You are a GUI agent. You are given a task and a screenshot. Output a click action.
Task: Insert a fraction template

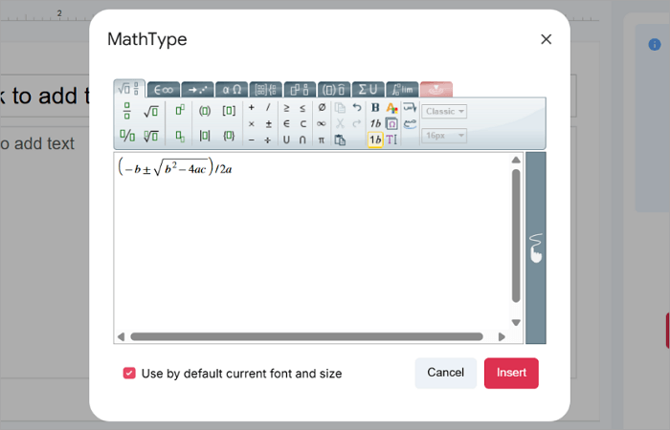pyautogui.click(x=127, y=111)
